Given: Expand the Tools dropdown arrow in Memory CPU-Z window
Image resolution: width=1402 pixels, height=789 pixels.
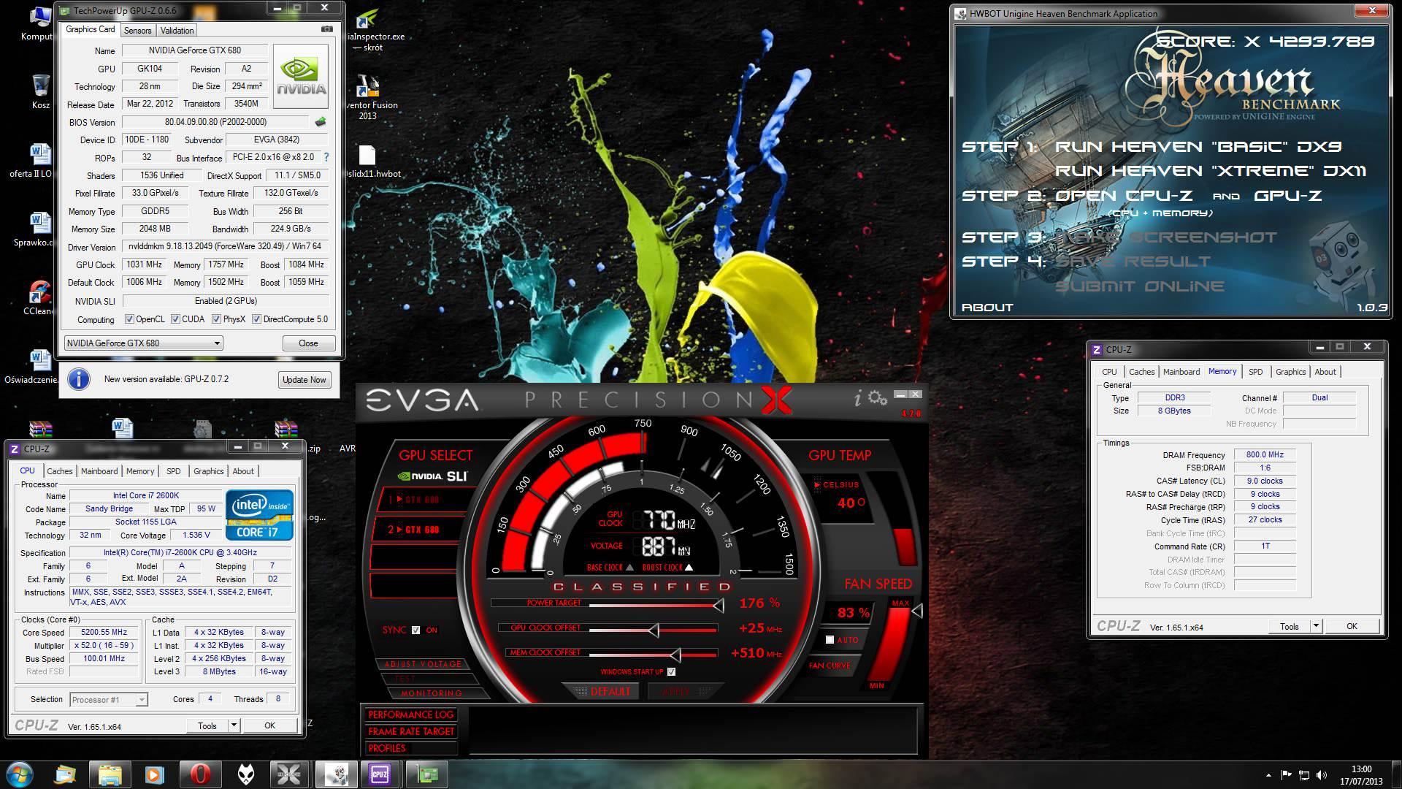Looking at the screenshot, I should 1316,626.
